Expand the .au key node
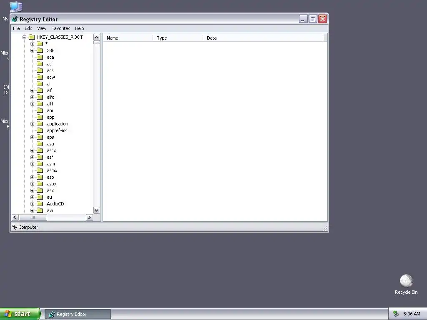The height and width of the screenshot is (320, 427). pos(32,197)
